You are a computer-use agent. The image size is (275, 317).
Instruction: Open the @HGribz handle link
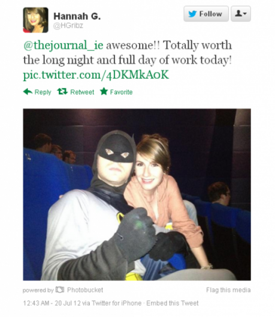click(68, 26)
